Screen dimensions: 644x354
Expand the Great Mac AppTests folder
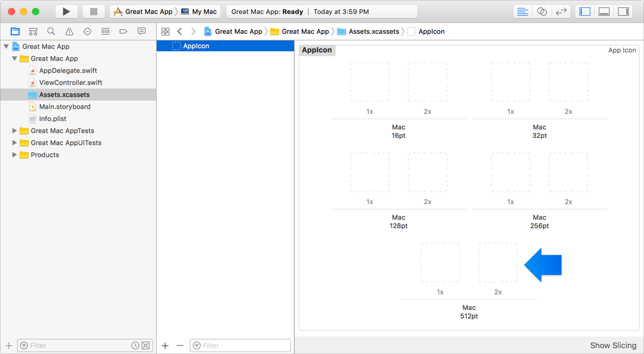(14, 131)
